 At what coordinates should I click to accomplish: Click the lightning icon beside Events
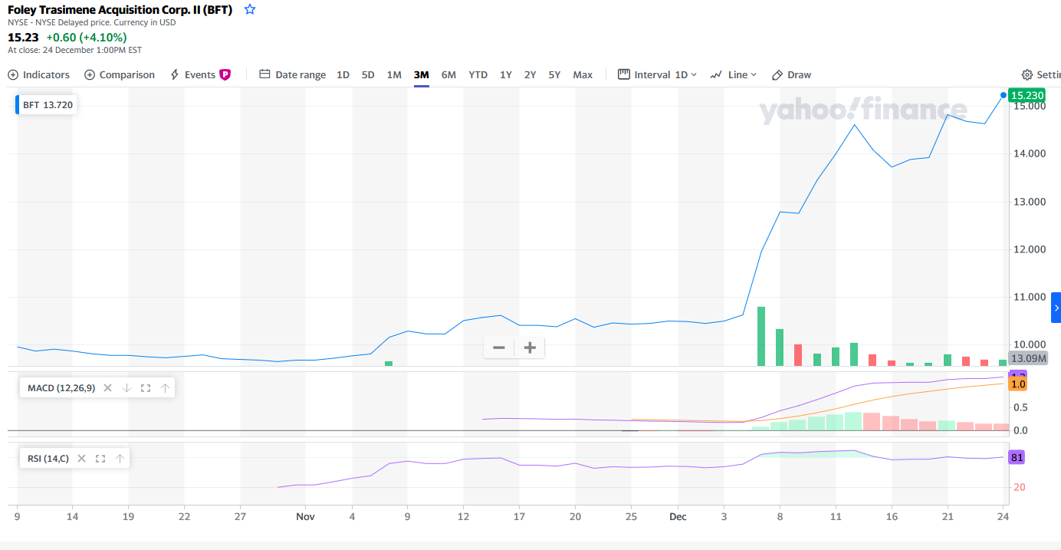tap(174, 74)
